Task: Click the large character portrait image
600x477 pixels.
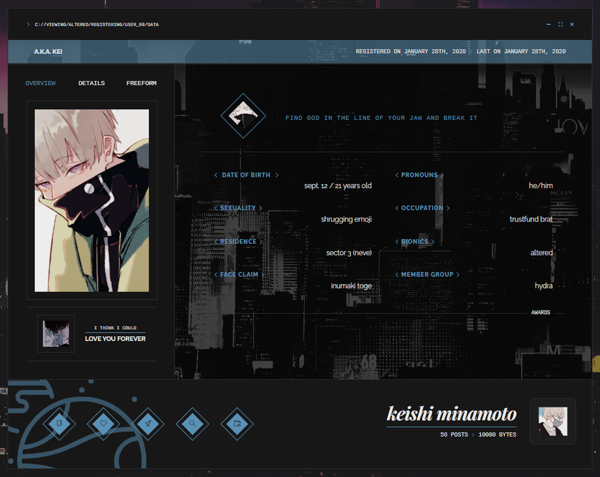Action: 92,200
